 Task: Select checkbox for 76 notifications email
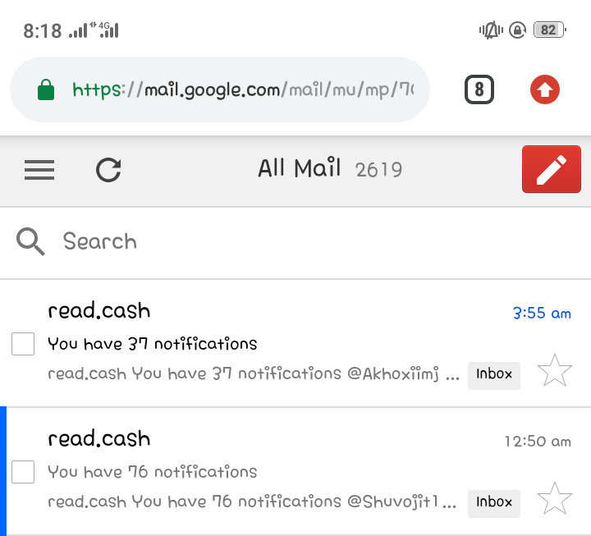click(x=23, y=471)
